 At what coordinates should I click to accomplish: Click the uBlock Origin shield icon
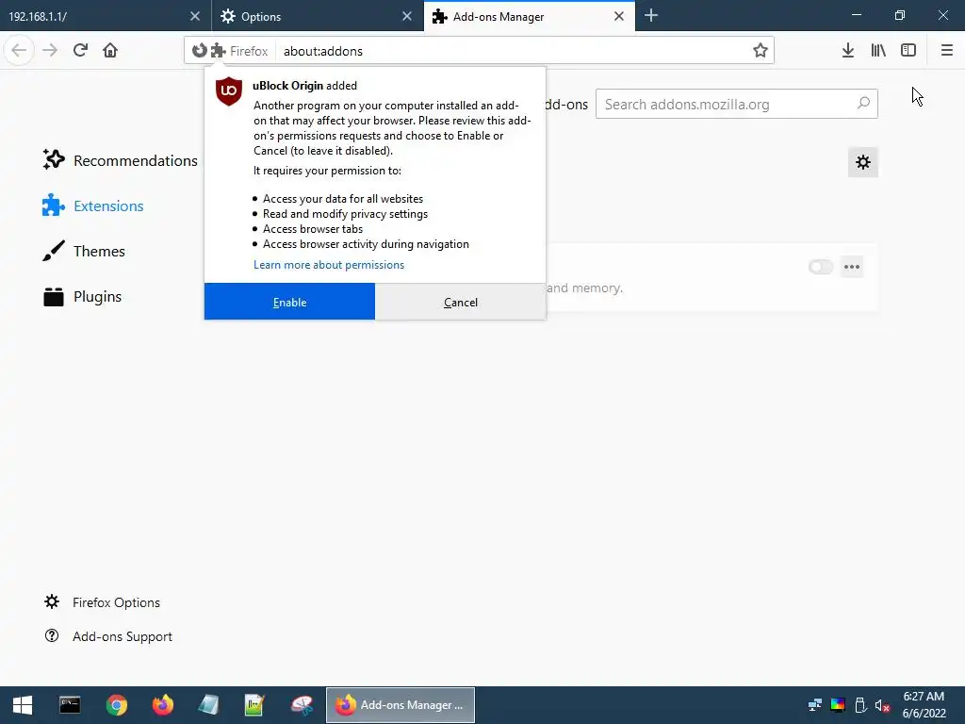228,91
